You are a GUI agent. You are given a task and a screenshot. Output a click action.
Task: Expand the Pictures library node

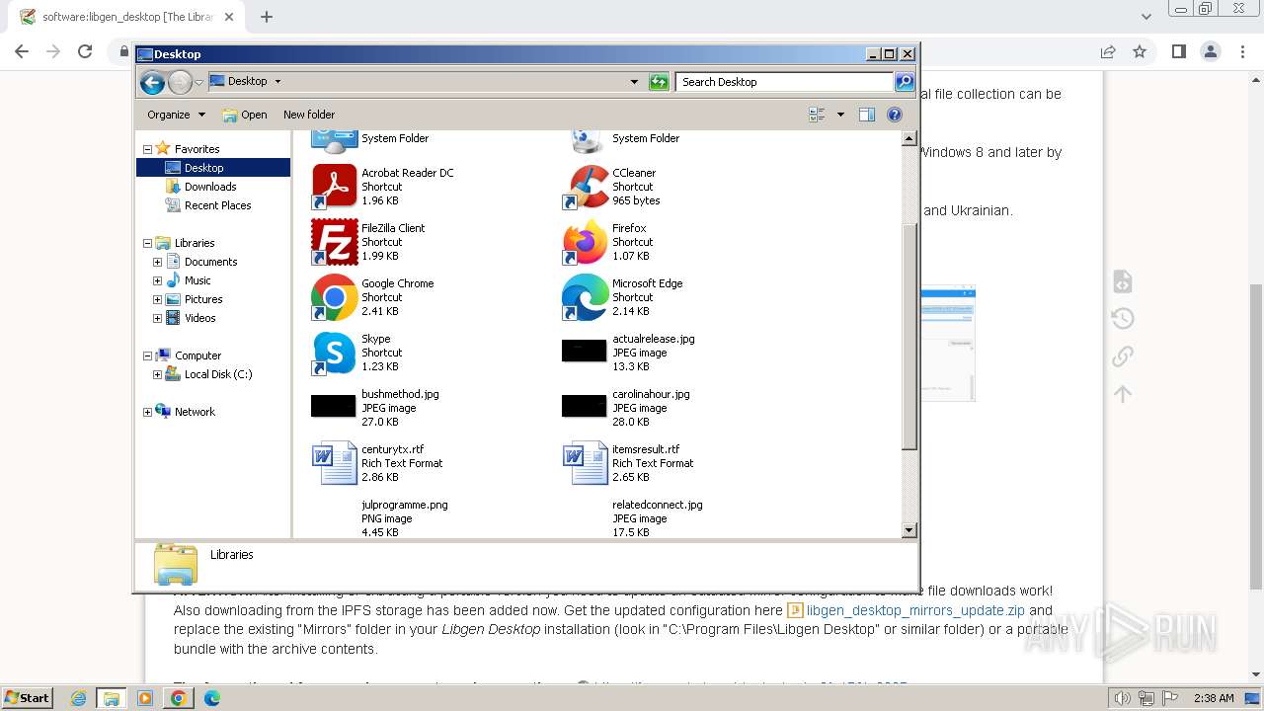157,299
